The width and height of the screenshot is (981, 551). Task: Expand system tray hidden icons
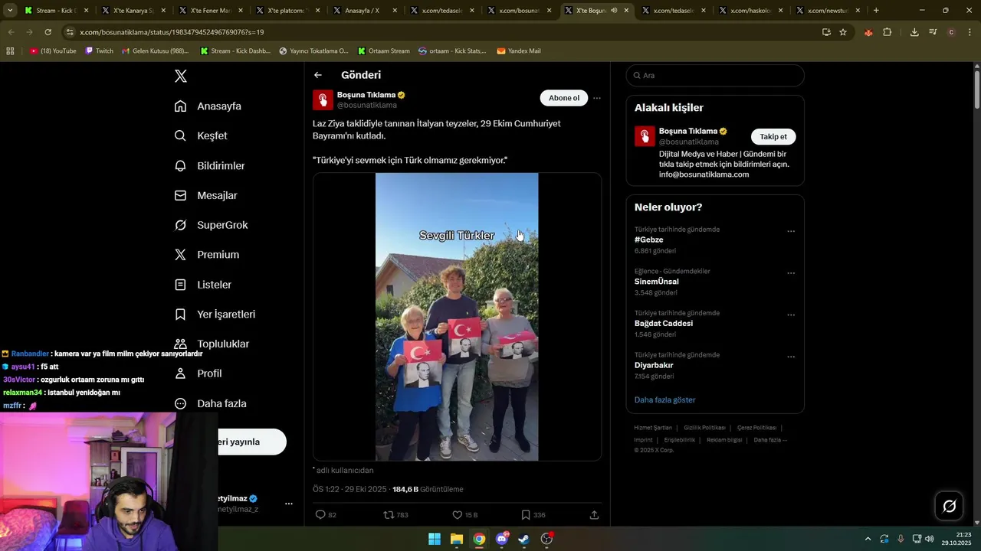(868, 539)
